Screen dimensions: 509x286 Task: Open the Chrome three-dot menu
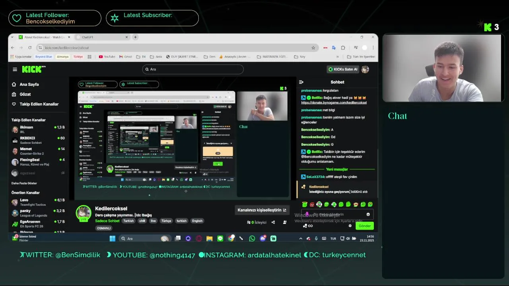373,48
